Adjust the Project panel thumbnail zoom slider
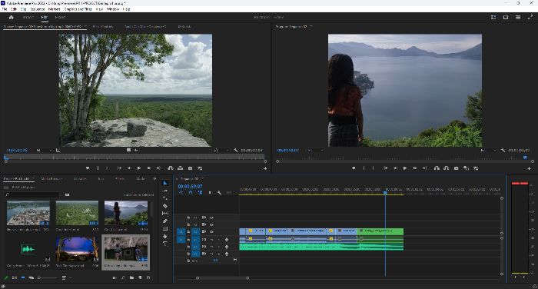 pyautogui.click(x=48, y=277)
